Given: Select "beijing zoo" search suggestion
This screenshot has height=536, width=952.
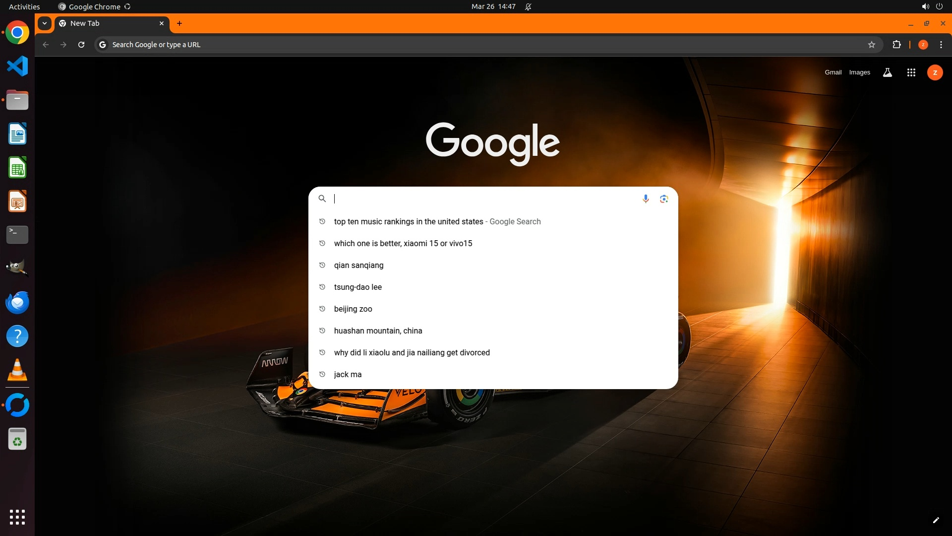Looking at the screenshot, I should 353,309.
